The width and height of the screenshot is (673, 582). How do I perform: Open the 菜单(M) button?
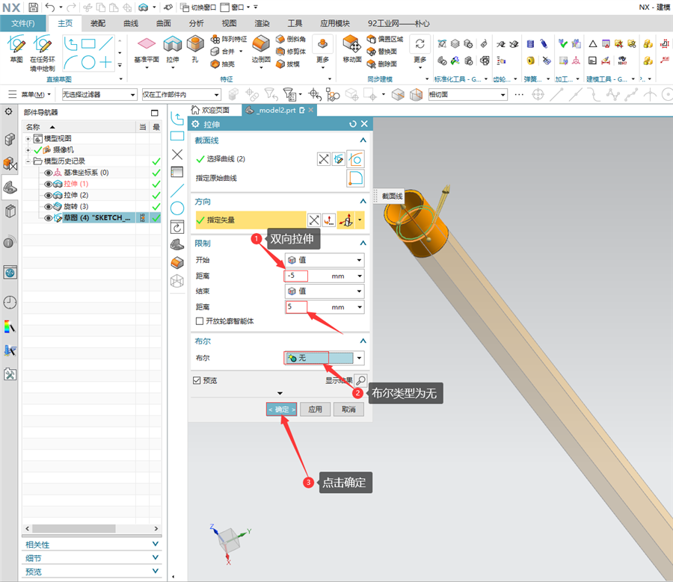tap(30, 94)
